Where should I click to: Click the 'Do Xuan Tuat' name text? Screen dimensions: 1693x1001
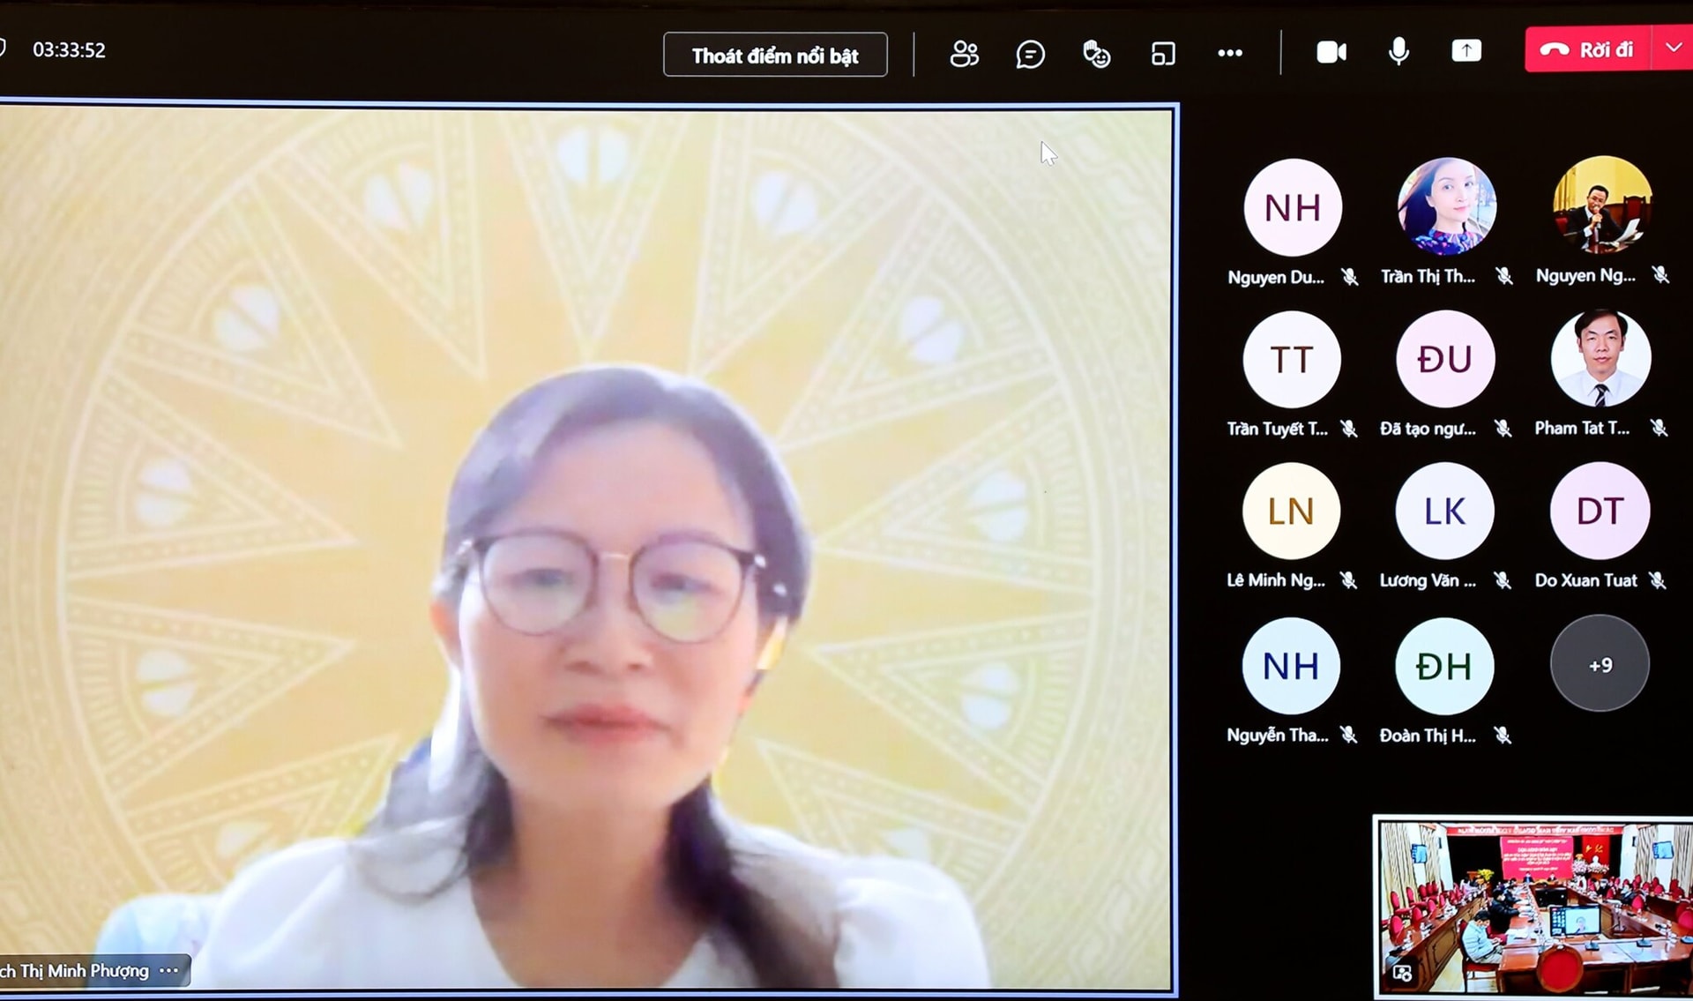pos(1585,580)
